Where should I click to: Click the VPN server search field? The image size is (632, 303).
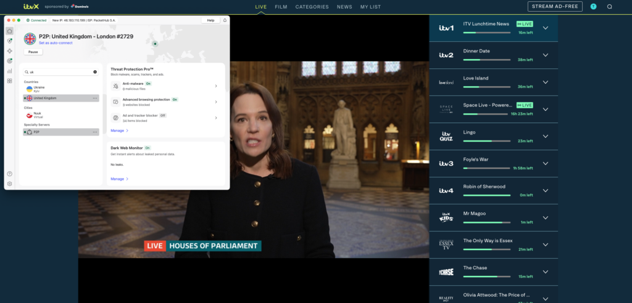[61, 72]
